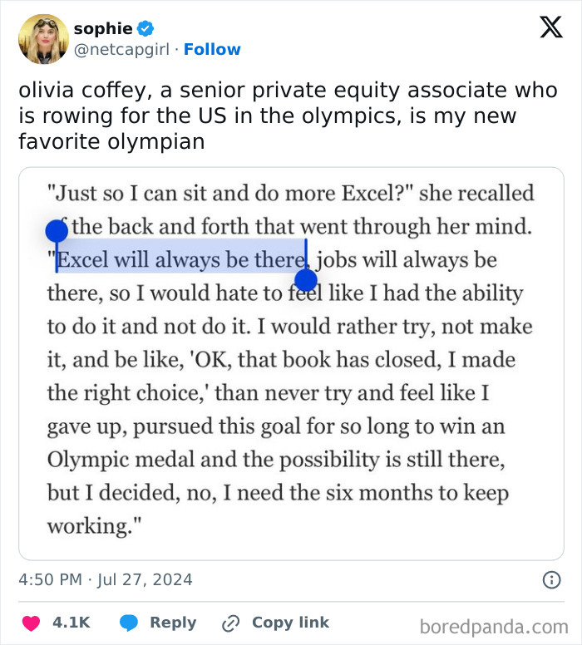Click the X logo icon
The width and height of the screenshot is (582, 645).
point(550,28)
